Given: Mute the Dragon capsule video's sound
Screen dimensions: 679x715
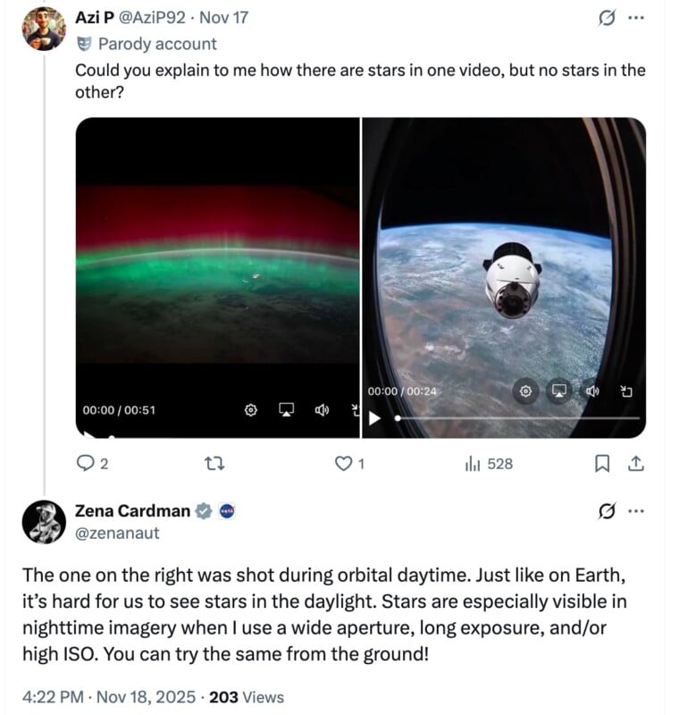Looking at the screenshot, I should click(x=592, y=391).
